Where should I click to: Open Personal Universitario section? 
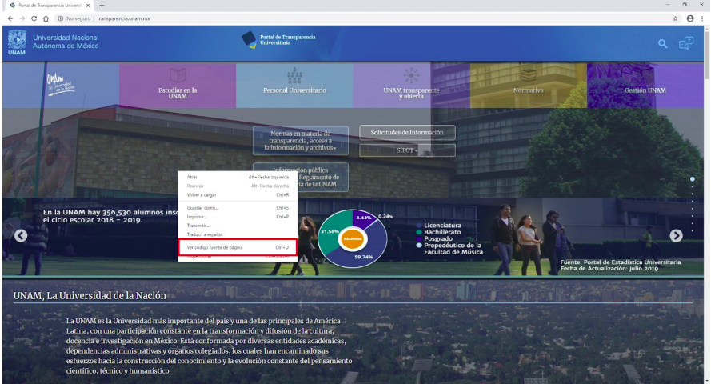click(x=294, y=86)
